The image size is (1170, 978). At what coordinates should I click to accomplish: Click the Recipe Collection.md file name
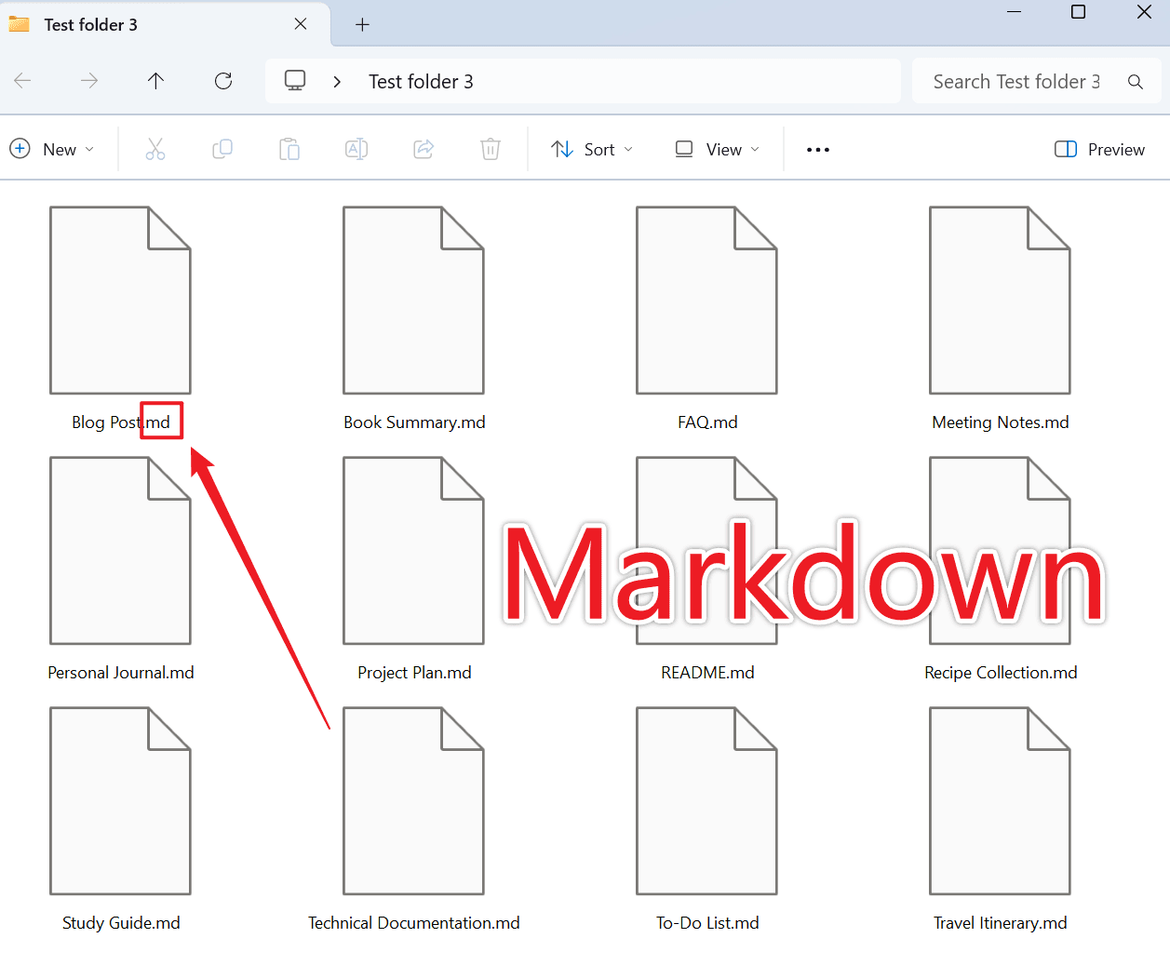tap(1001, 673)
